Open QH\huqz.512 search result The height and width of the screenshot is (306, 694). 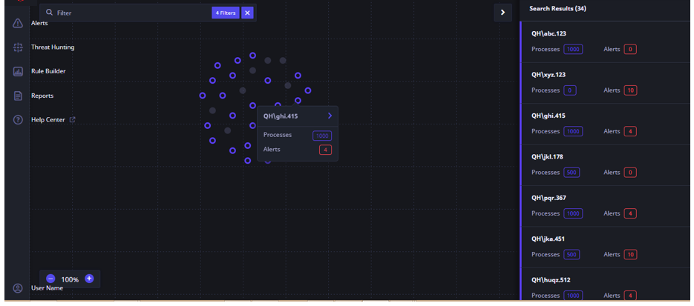click(607, 285)
